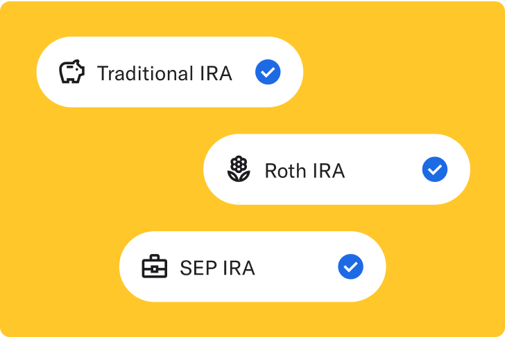The height and width of the screenshot is (337, 505).
Task: Click the piggy bank icon
Action: 71,72
